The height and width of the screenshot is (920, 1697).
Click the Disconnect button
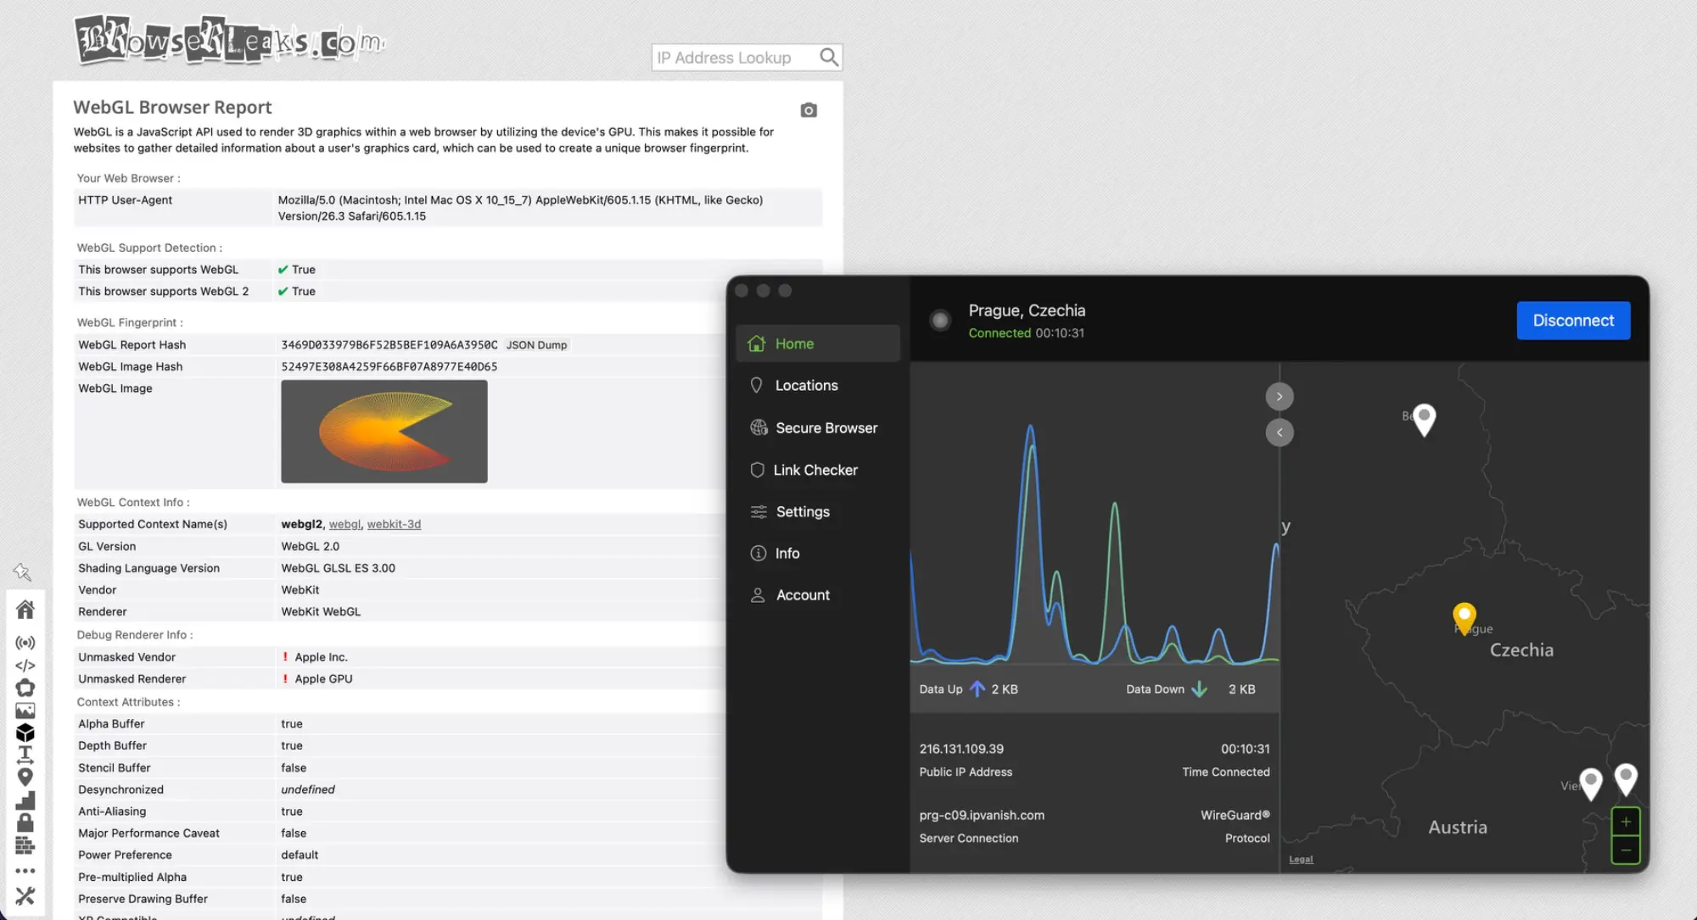pyautogui.click(x=1572, y=321)
